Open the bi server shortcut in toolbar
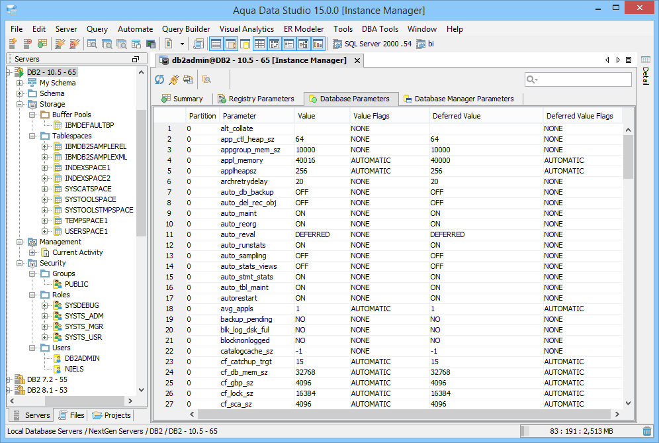 (425, 44)
